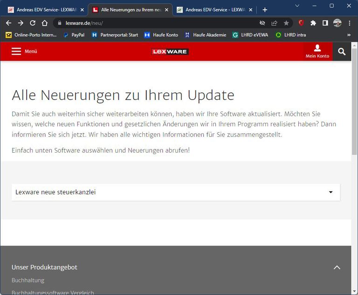358x295 pixels.
Task: Open the Online-Porto Intern bookmark
Action: [31, 35]
